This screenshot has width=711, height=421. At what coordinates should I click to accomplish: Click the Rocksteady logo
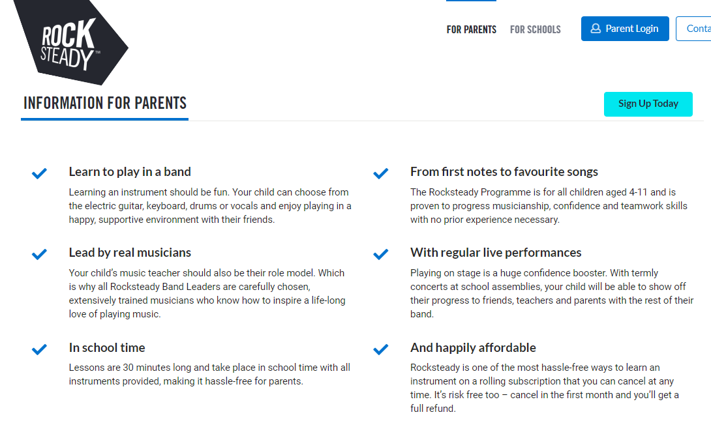click(x=70, y=42)
